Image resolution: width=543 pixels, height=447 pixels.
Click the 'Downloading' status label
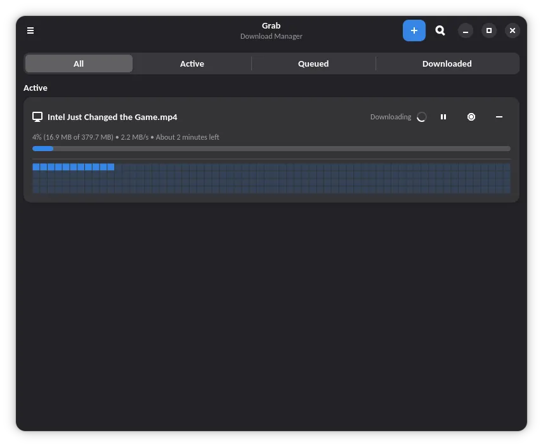click(391, 117)
